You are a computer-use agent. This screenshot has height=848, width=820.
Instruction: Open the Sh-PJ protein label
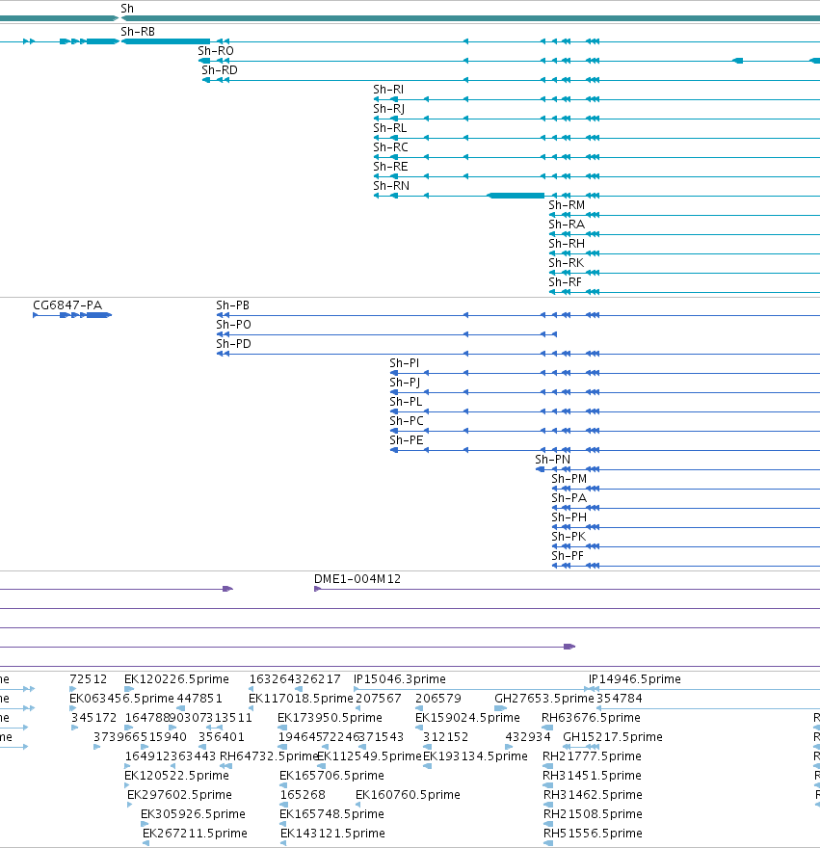click(405, 383)
